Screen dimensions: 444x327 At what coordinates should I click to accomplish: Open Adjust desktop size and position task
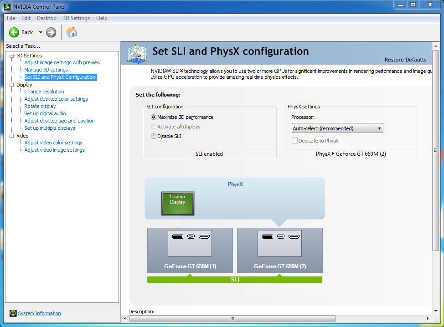coord(59,121)
